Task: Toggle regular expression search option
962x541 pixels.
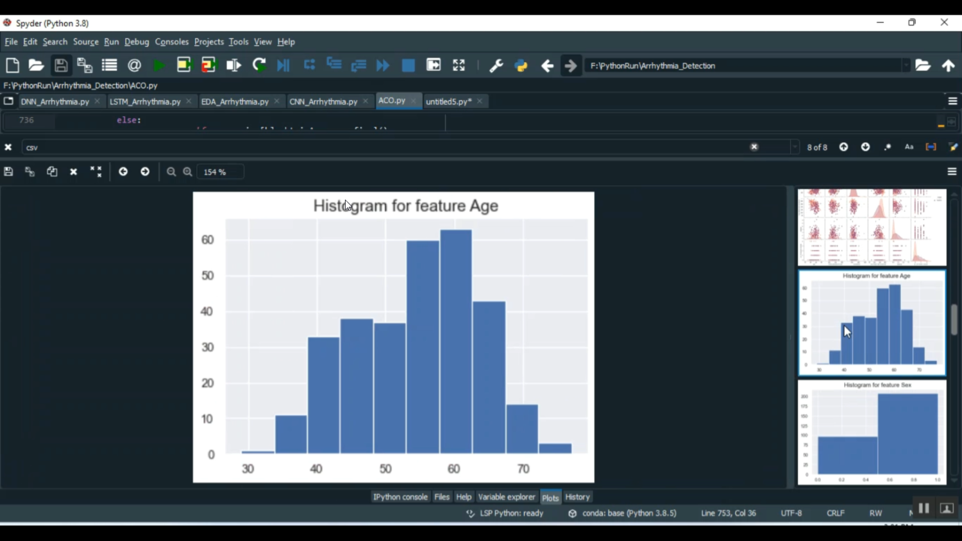Action: point(888,147)
